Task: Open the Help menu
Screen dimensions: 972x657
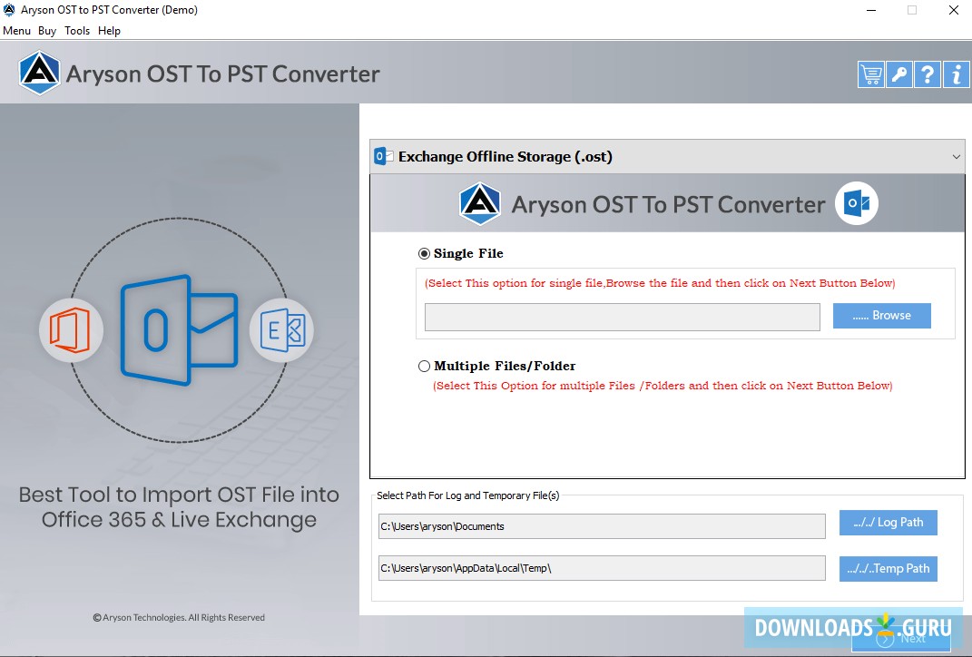Action: [109, 30]
